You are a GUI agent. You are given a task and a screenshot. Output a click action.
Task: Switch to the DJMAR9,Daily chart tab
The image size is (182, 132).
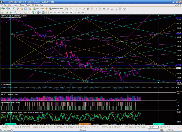point(141,127)
